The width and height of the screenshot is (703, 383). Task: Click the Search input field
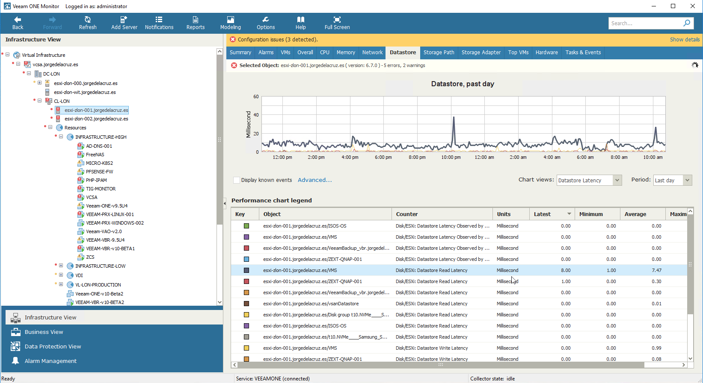tap(645, 23)
